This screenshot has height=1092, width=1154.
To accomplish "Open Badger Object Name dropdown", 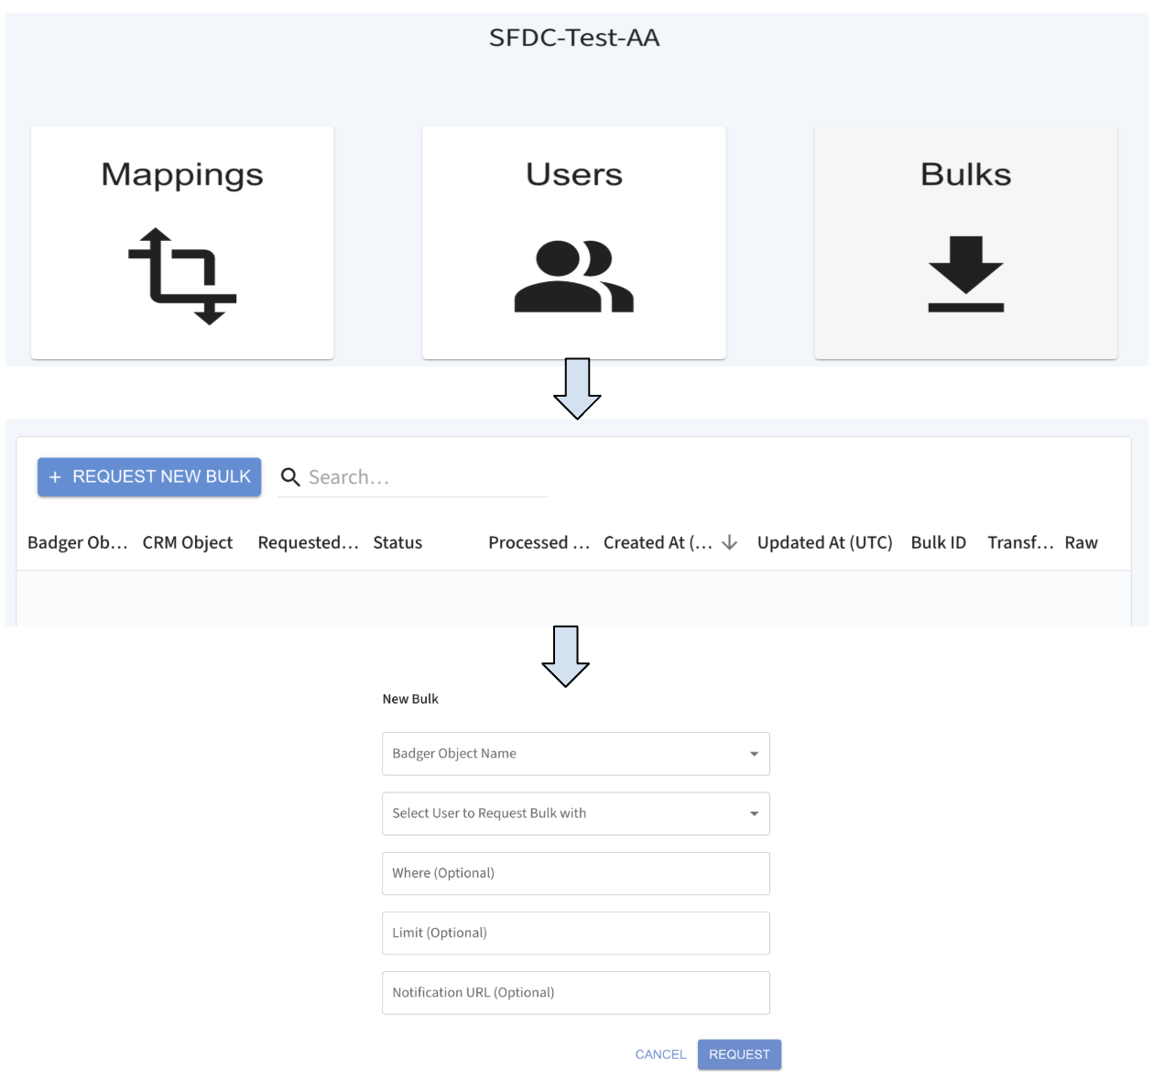I will coord(576,754).
